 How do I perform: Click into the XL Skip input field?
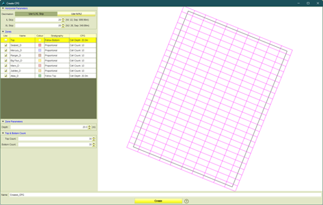(38, 26)
